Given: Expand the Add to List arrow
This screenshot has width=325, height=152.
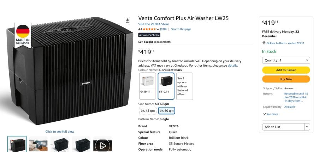Looking at the screenshot, I should (x=307, y=127).
